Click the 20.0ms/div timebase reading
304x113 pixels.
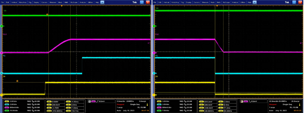[x=273, y=101]
